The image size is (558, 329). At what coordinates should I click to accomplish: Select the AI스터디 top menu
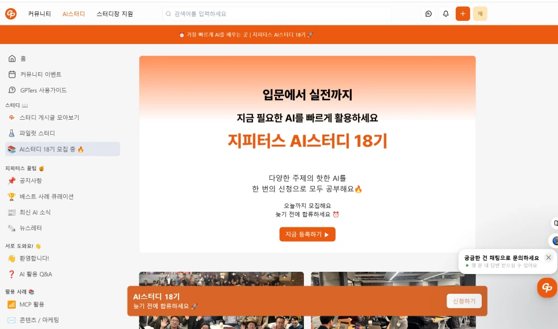[x=74, y=14]
